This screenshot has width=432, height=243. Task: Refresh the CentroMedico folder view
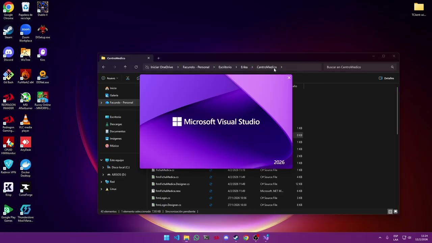pos(136,67)
